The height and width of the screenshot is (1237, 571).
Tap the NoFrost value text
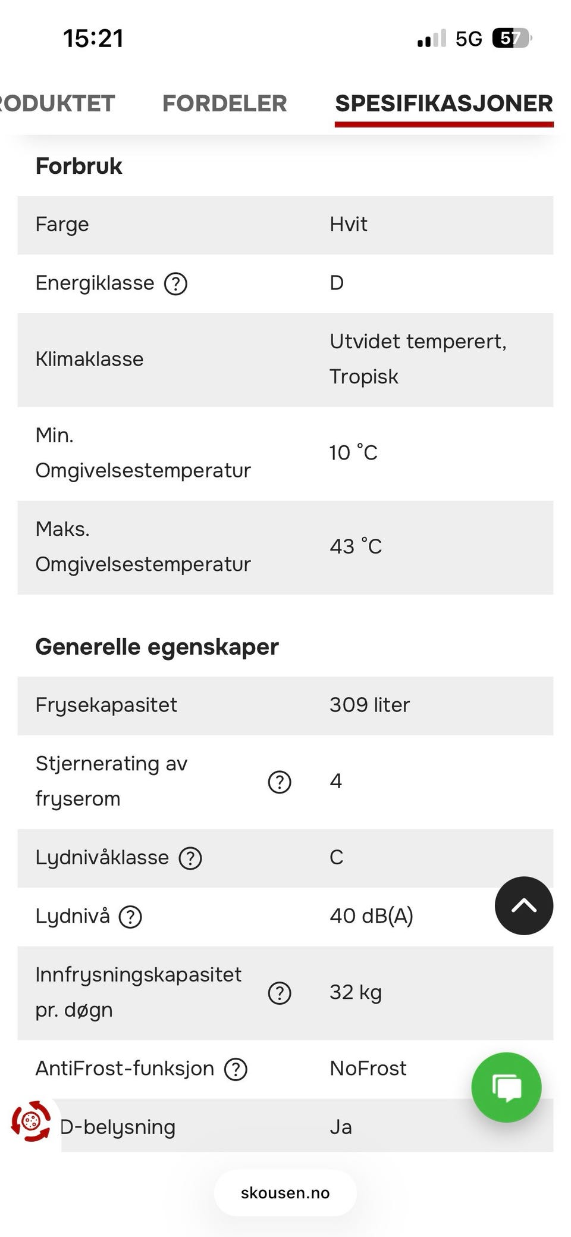tap(368, 1069)
